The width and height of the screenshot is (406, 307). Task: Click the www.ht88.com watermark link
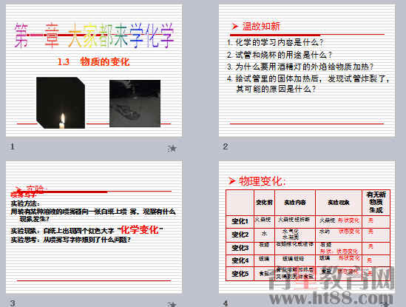click(331, 297)
